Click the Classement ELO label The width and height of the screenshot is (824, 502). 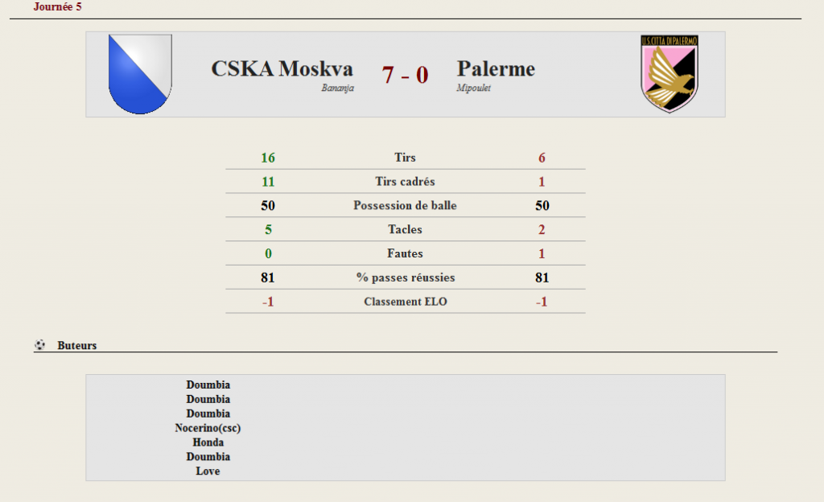[406, 302]
